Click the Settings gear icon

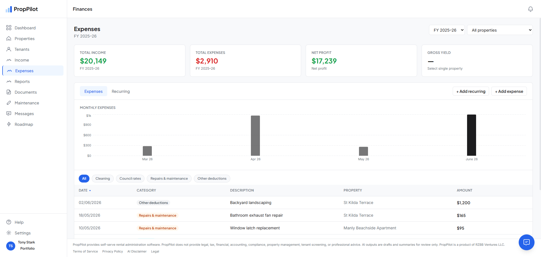pyautogui.click(x=9, y=233)
